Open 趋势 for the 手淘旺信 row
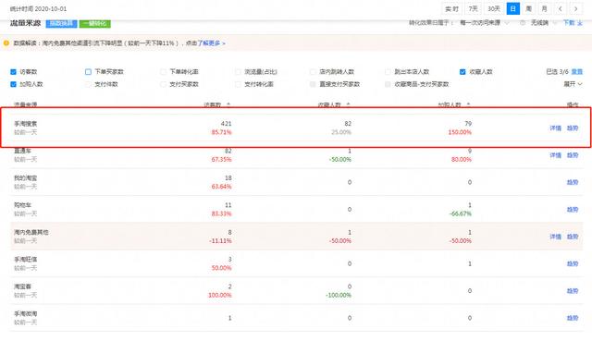This screenshot has width=592, height=341. (573, 263)
